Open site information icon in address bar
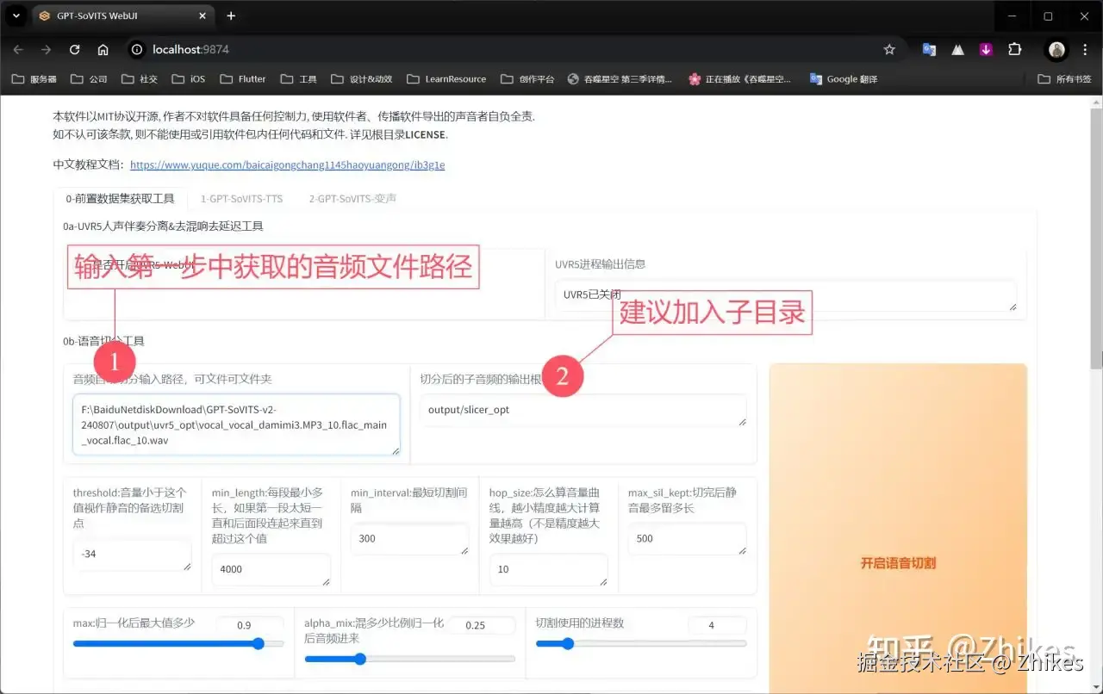The width and height of the screenshot is (1103, 694). coord(136,50)
